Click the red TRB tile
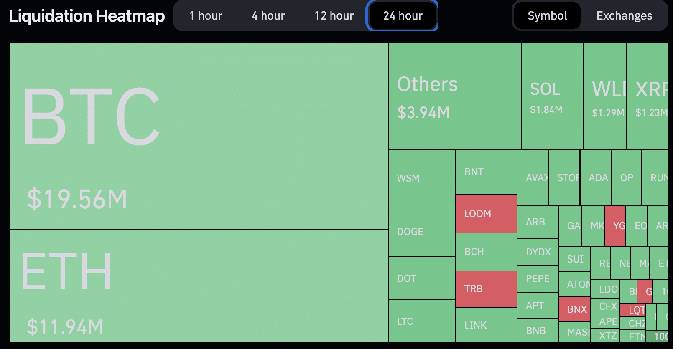This screenshot has height=349, width=673. click(486, 289)
